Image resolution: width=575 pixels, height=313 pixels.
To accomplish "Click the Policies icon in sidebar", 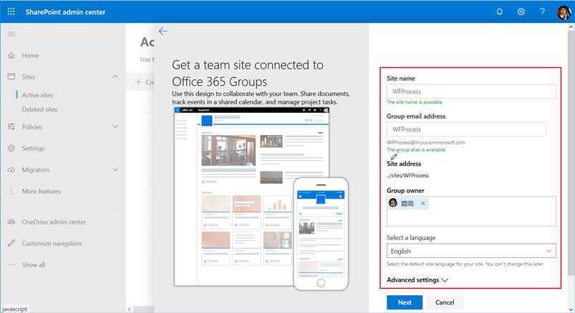I will pos(11,126).
